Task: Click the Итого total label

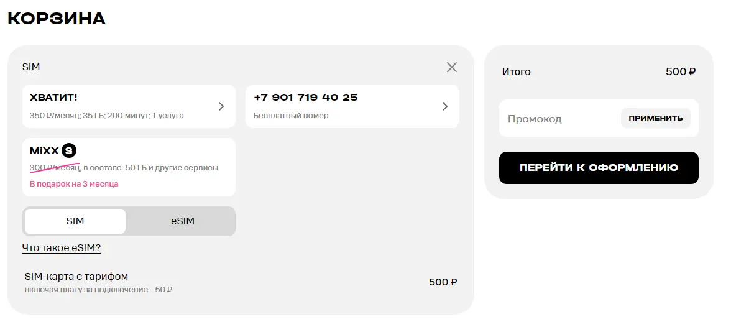Action: click(516, 72)
